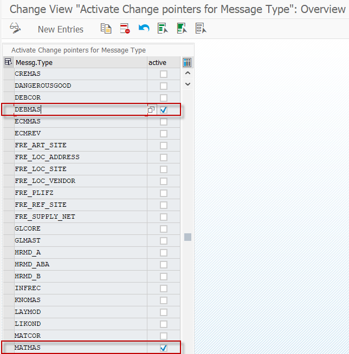
Task: Click the scroll up arrow of the table
Action: click(x=188, y=73)
